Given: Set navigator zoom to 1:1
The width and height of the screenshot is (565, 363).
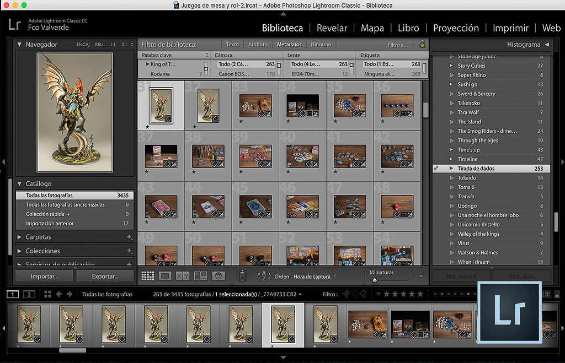Looking at the screenshot, I should point(113,45).
